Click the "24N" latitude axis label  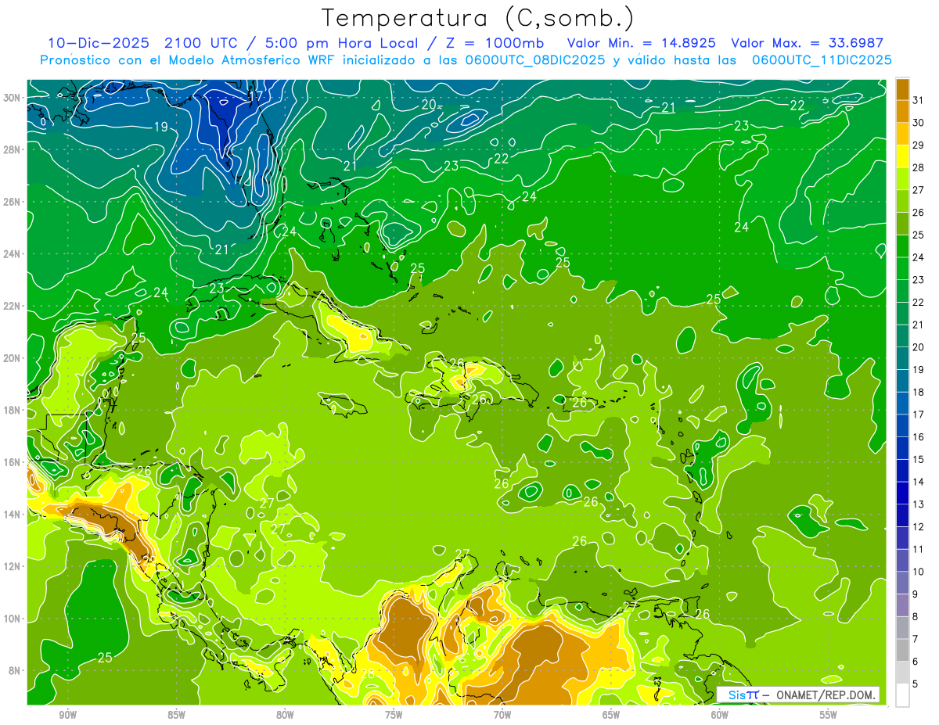(x=13, y=254)
